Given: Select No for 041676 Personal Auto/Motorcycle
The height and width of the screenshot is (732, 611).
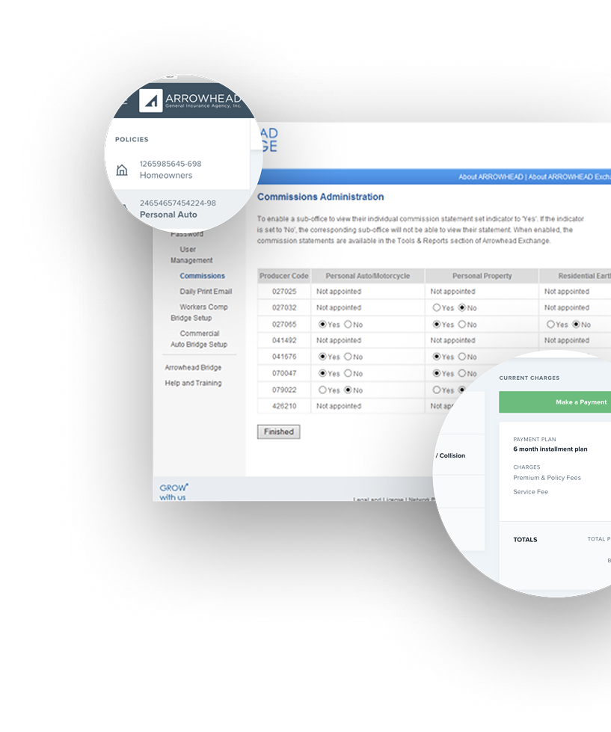Looking at the screenshot, I should (x=348, y=357).
